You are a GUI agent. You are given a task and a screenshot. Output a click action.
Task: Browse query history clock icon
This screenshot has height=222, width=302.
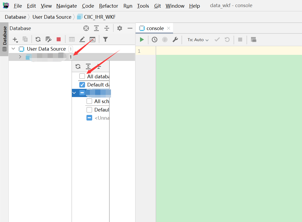[x=155, y=40]
